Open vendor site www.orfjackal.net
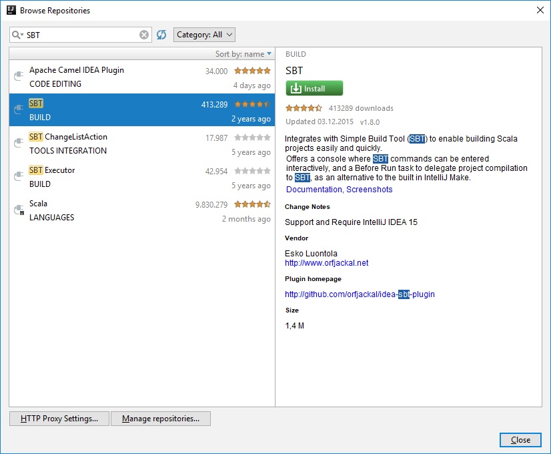The height and width of the screenshot is (454, 551). click(x=326, y=263)
